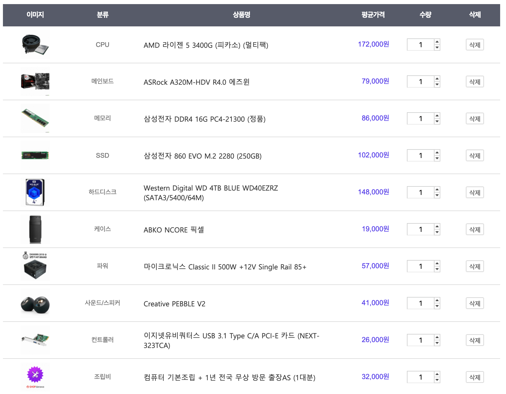Open the 19,000원 case price link
The height and width of the screenshot is (394, 506).
[x=375, y=229]
